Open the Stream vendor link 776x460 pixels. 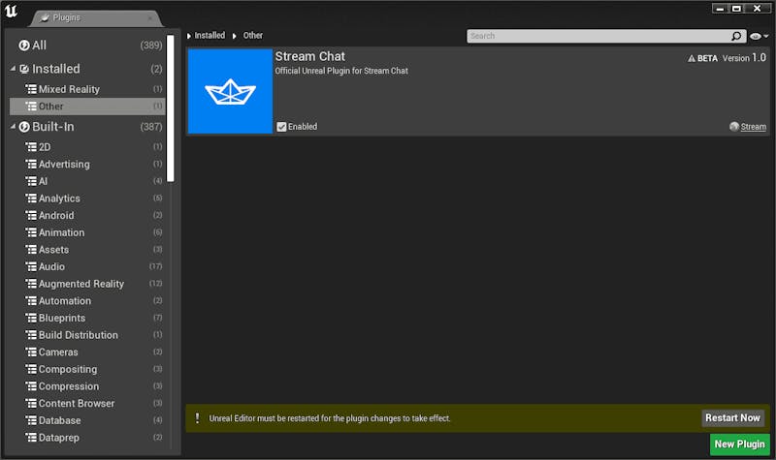point(753,127)
